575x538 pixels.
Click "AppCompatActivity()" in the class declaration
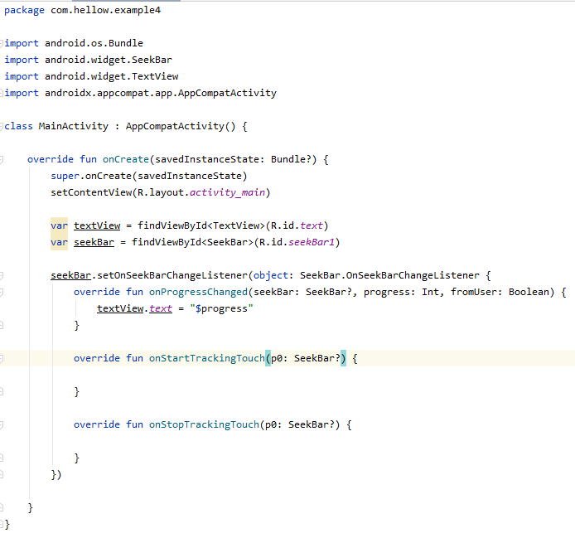pos(181,126)
